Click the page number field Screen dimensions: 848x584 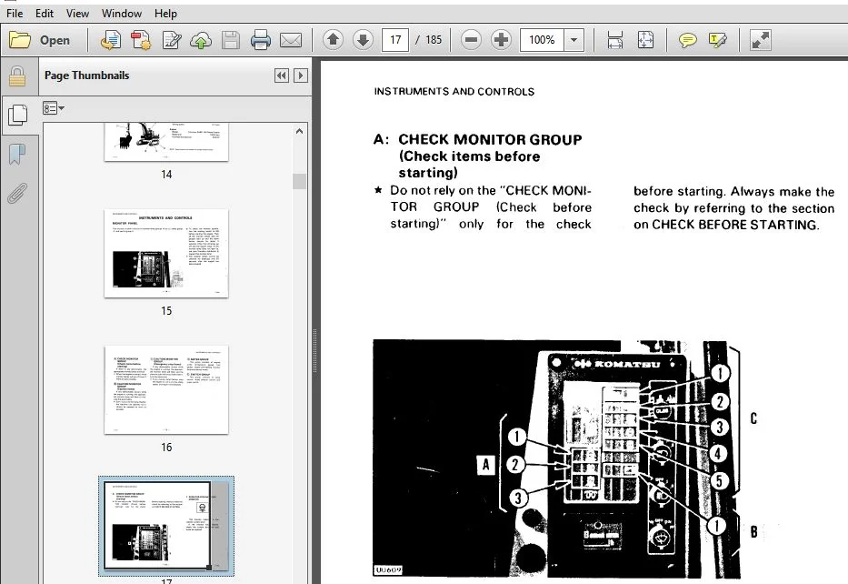tap(395, 39)
